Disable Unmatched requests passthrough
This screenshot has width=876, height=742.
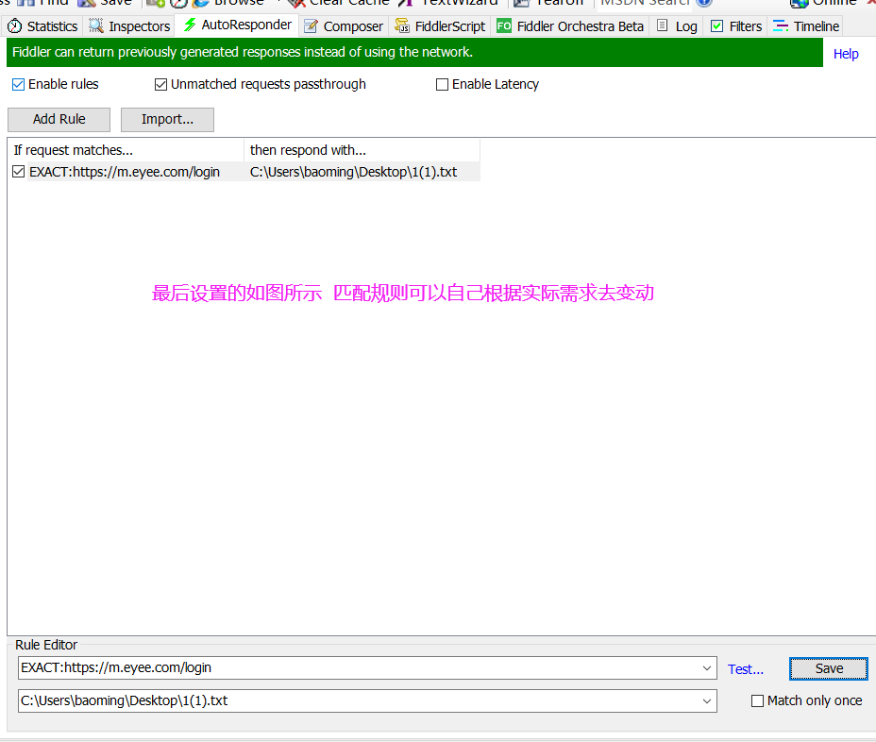[x=161, y=84]
